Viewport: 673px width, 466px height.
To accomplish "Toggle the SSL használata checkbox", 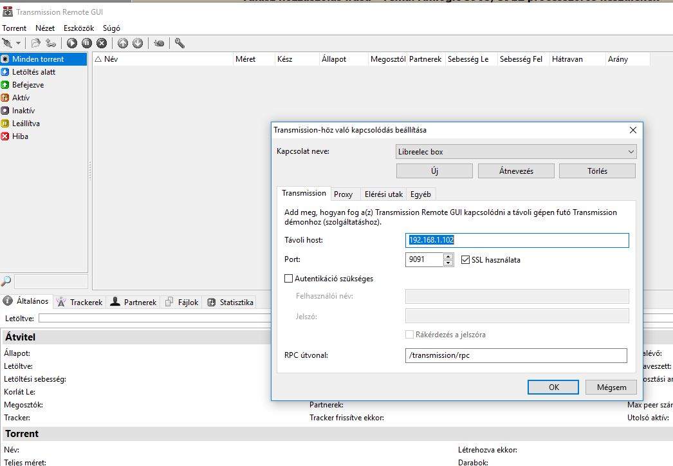I will (x=465, y=260).
